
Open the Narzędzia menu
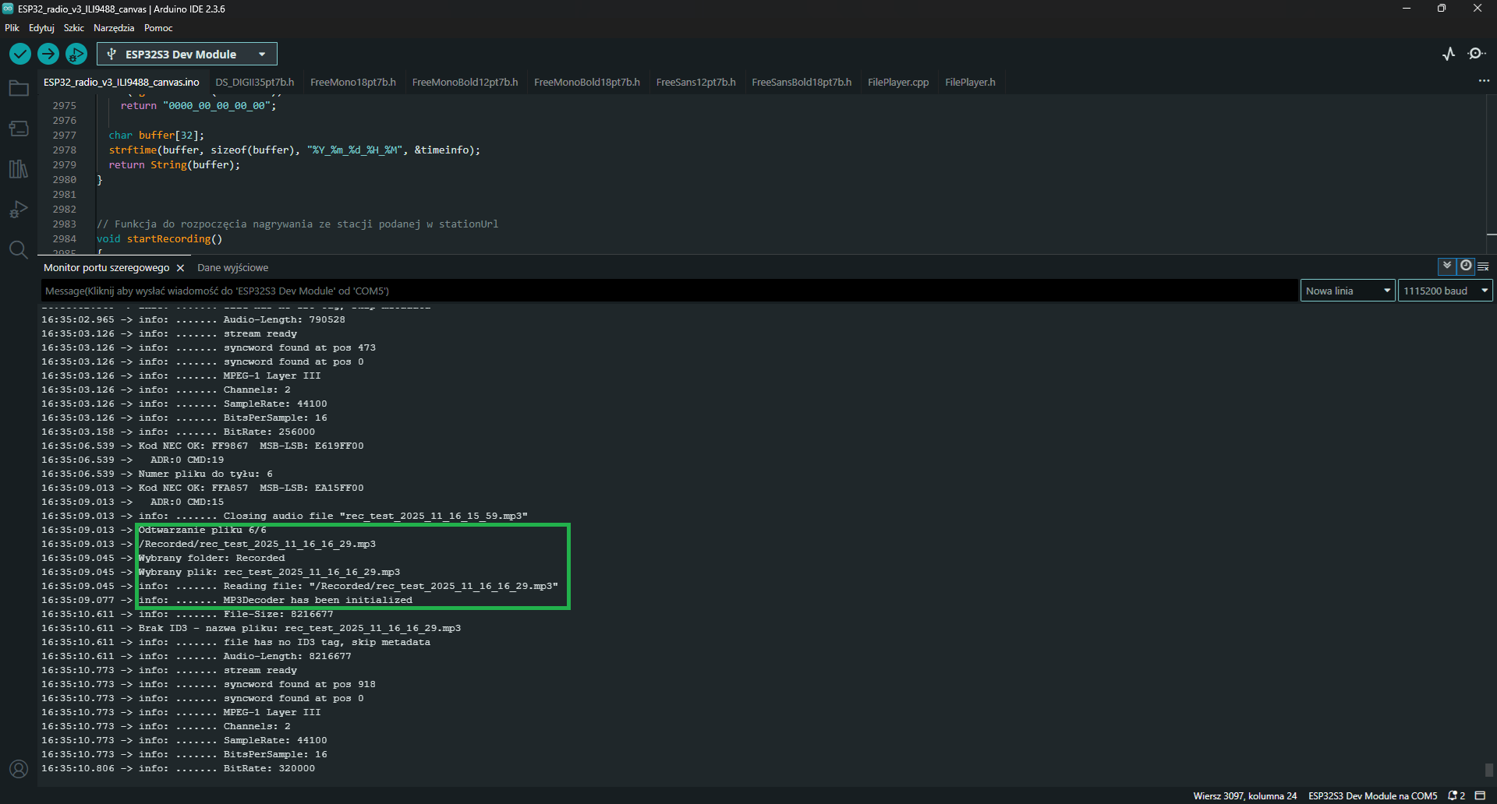pyautogui.click(x=114, y=28)
